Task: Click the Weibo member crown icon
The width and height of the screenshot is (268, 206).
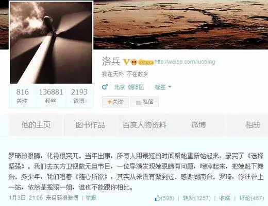Action: click(x=134, y=62)
